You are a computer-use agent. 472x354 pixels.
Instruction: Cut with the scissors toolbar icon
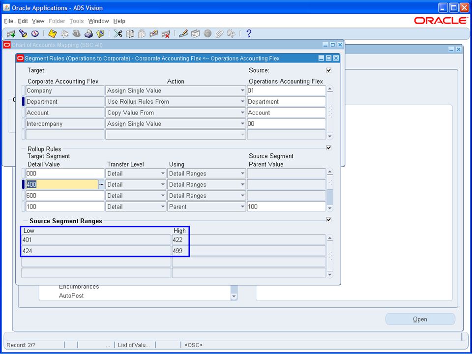[x=118, y=33]
